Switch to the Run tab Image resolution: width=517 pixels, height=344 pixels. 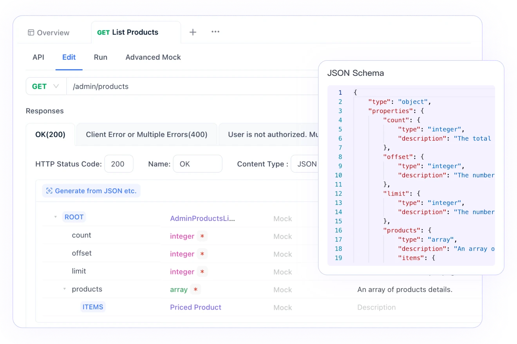100,57
